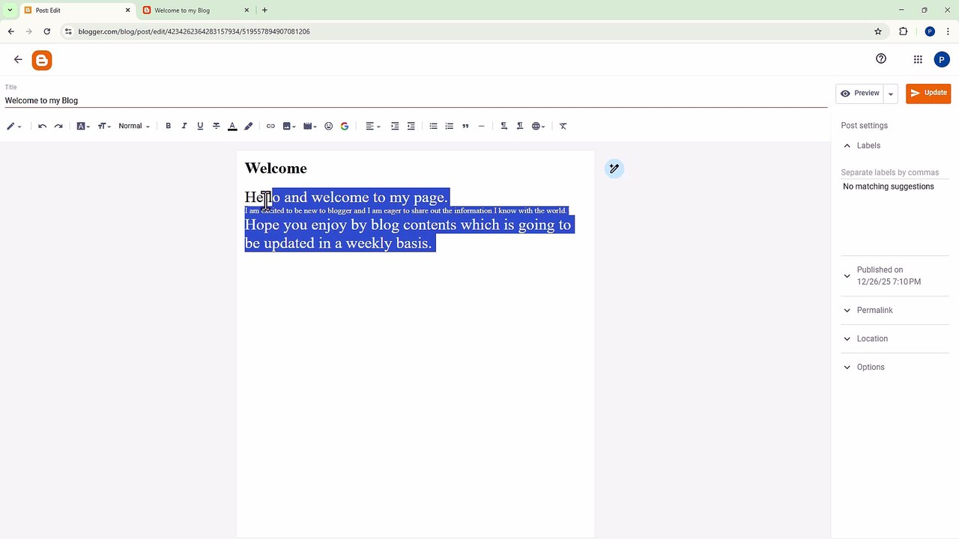Click the floating magic pen edit icon
This screenshot has width=959, height=539.
point(614,168)
